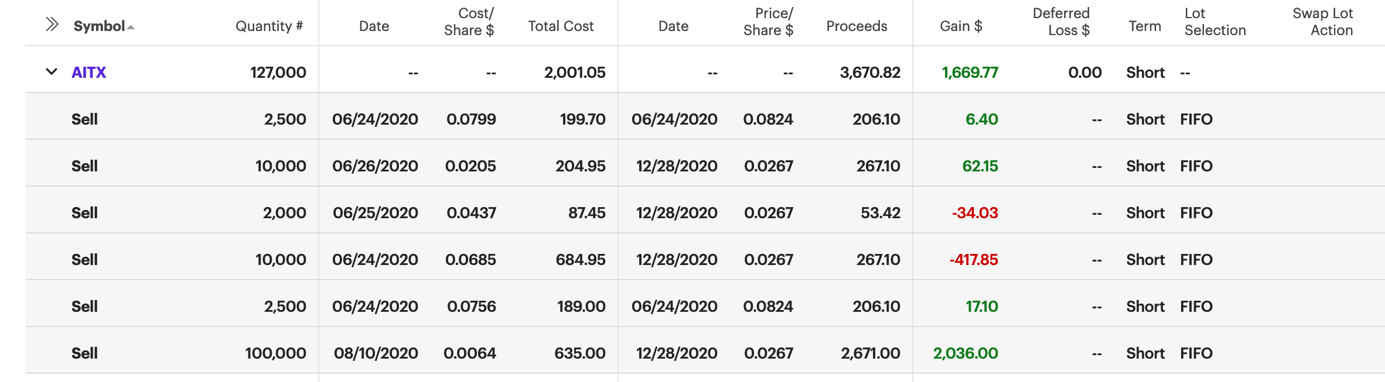Screen dimensions: 1385x382
Task: Sort by Cost/Share $ column header
Action: (x=469, y=22)
